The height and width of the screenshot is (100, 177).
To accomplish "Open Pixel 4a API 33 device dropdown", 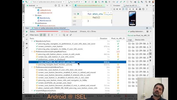I will pyautogui.click(x=75, y=2).
